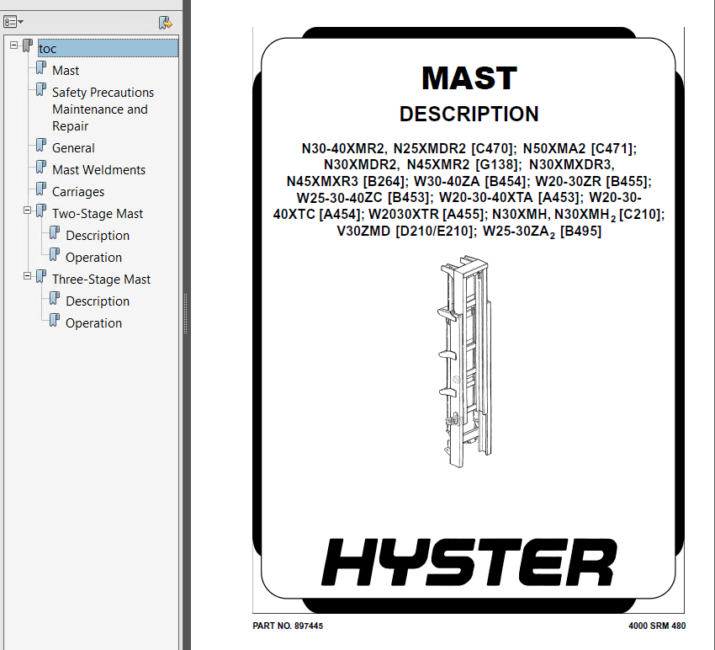Click the Safety Precautions bookmark icon

(41, 89)
